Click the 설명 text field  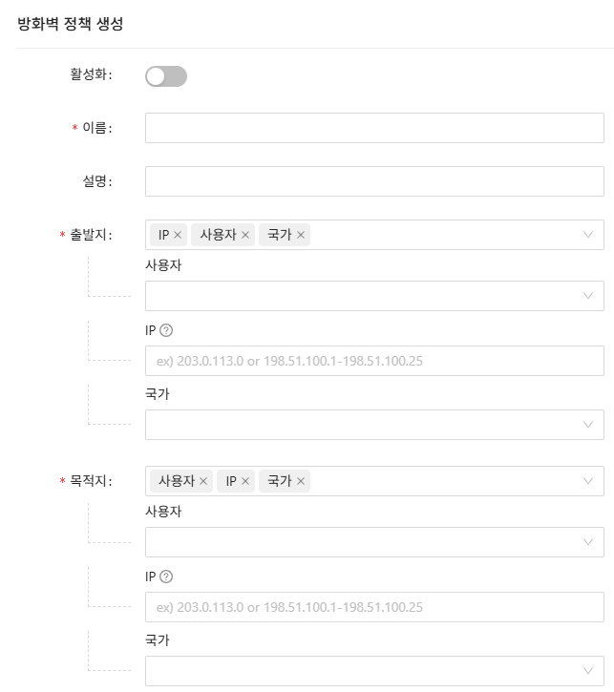373,181
